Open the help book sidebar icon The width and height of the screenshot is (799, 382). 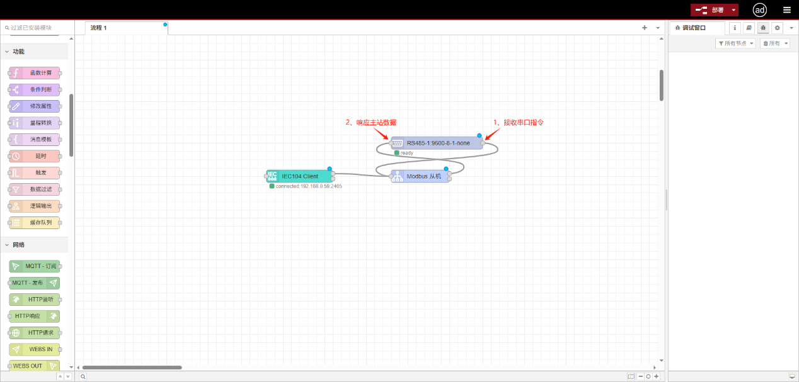(749, 28)
